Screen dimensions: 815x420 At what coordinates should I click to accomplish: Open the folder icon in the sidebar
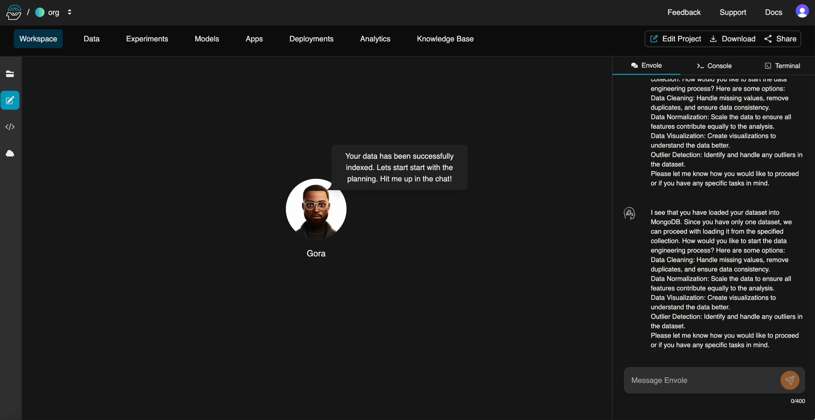point(10,74)
